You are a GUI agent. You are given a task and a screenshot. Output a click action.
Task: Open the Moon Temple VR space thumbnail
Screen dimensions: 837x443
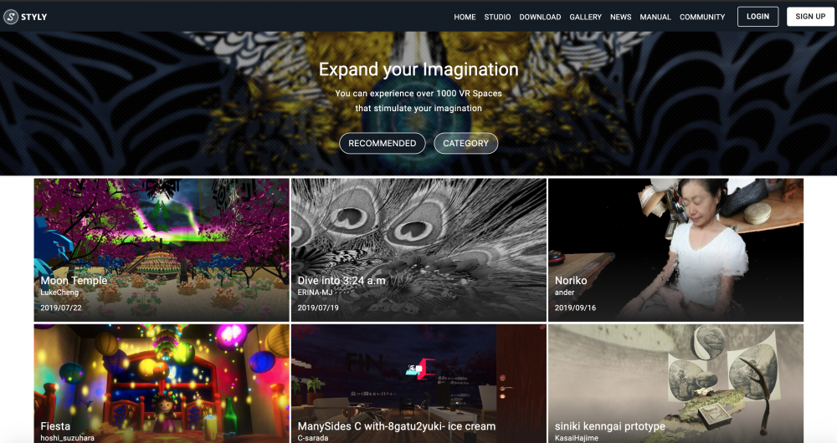pos(162,250)
